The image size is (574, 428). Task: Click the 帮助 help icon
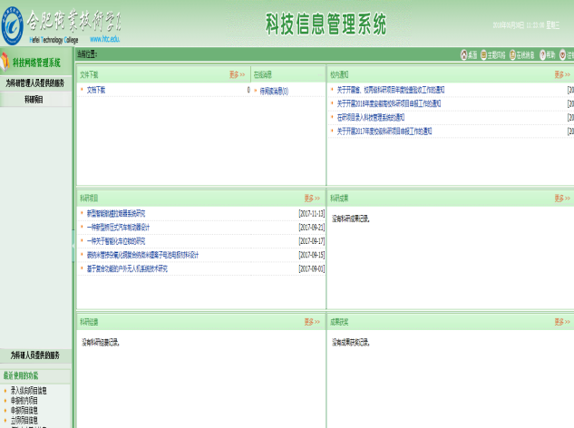click(542, 55)
